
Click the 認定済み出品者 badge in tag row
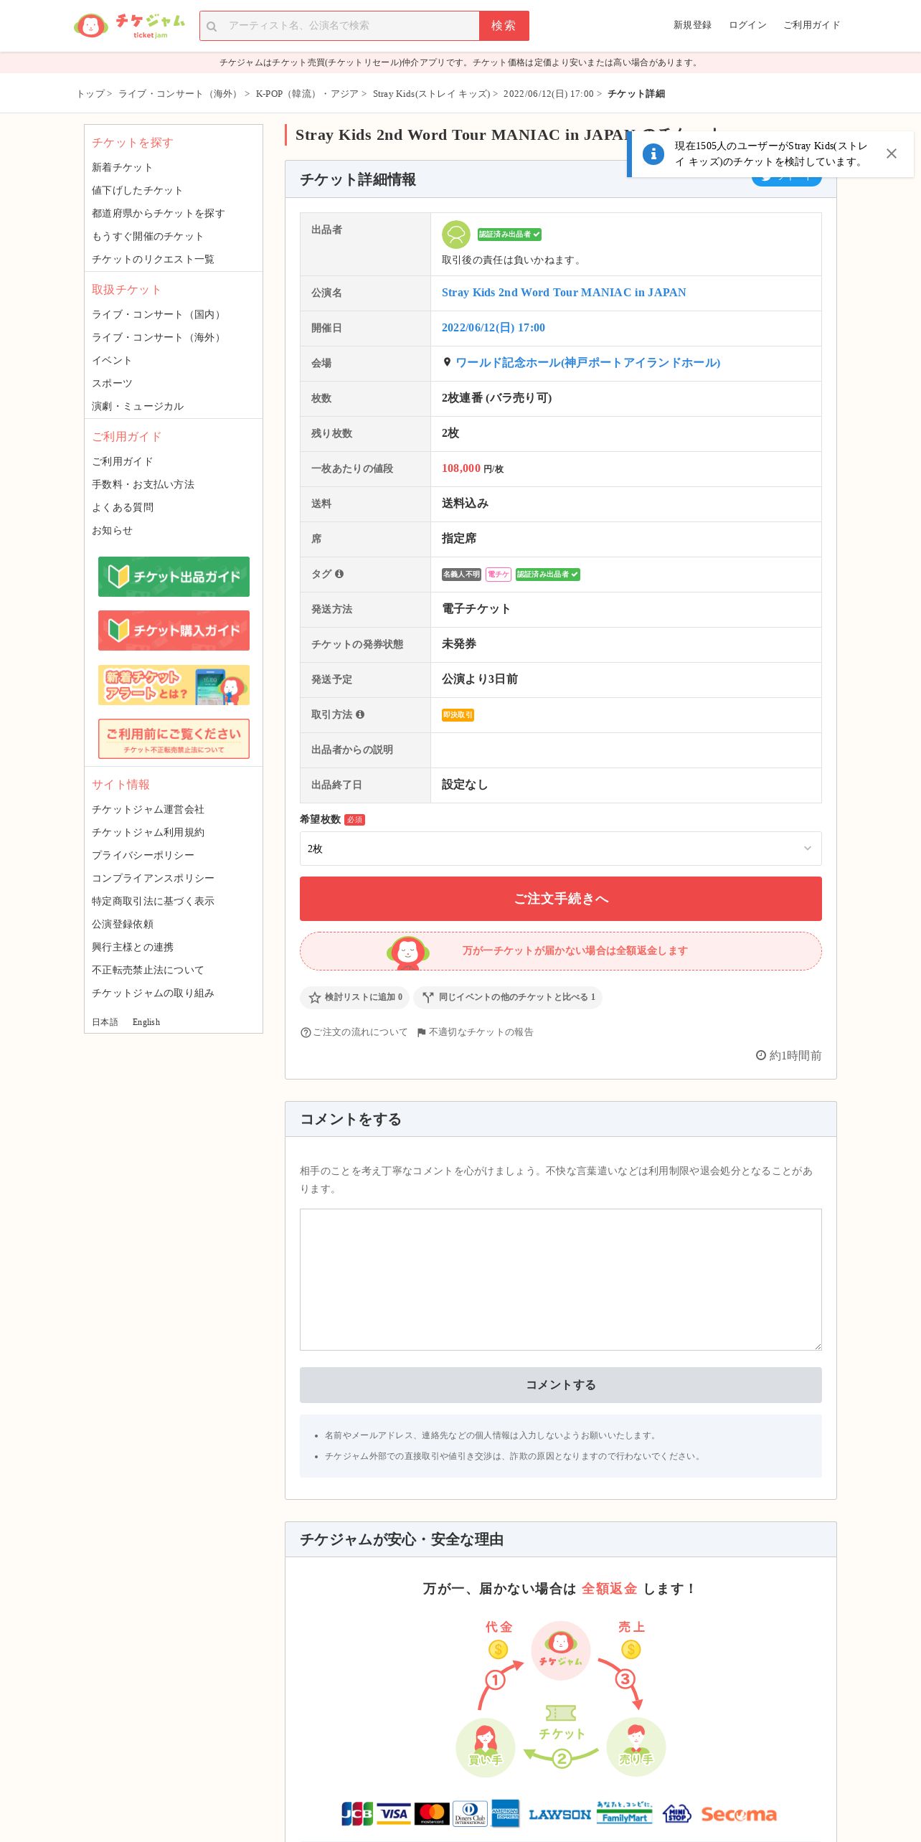coord(548,575)
